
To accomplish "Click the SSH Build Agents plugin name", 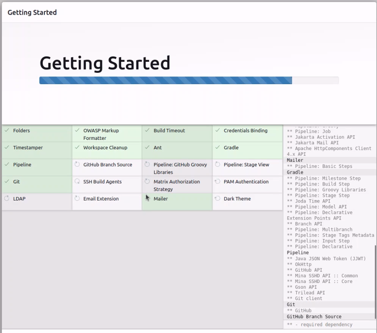I will pos(102,182).
